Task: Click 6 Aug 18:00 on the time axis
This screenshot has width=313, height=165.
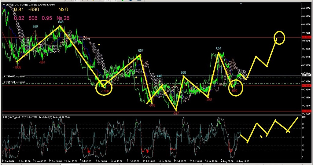Action: click(x=243, y=161)
